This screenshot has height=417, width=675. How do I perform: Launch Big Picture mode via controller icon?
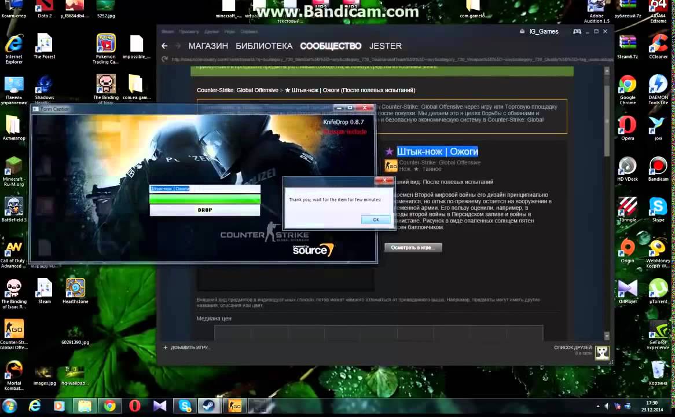tap(577, 31)
